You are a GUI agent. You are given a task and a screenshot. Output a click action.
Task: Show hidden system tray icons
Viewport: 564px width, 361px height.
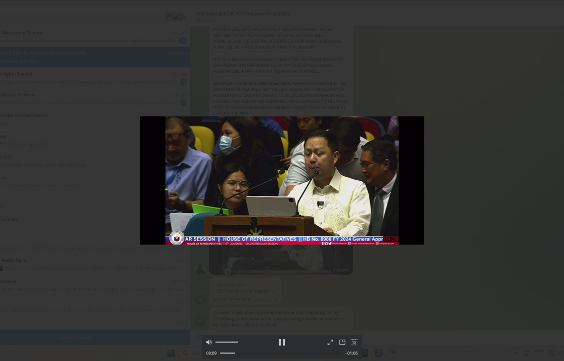pos(515,353)
